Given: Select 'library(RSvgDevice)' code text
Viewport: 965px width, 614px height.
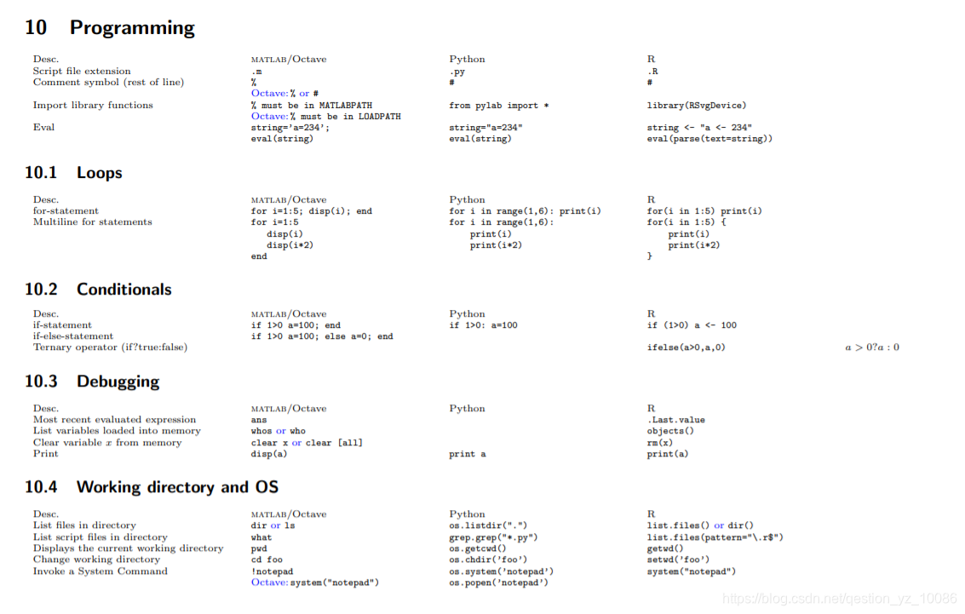Looking at the screenshot, I should click(696, 106).
